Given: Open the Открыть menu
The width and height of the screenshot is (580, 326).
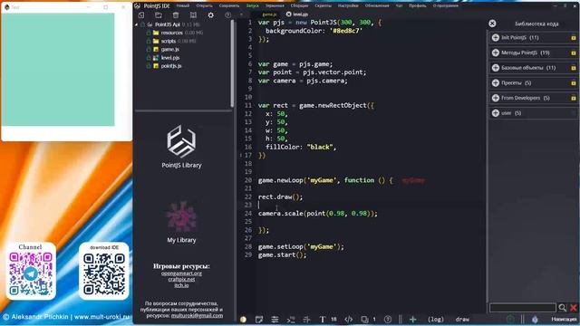Looking at the screenshot, I should [x=204, y=5].
